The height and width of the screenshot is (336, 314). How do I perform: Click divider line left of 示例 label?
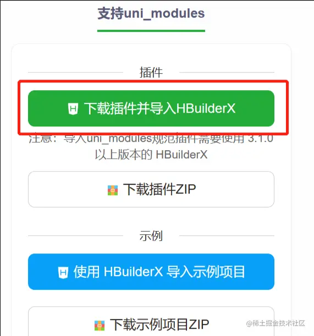click(75, 236)
